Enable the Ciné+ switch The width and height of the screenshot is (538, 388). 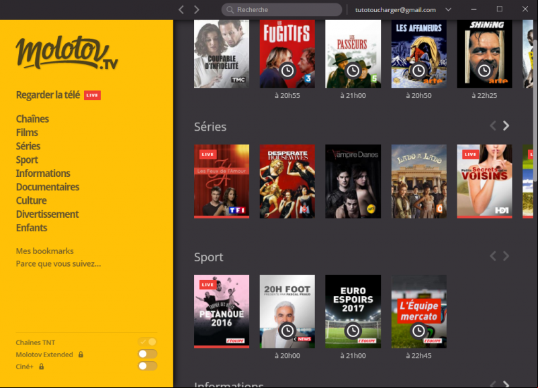pyautogui.click(x=148, y=366)
